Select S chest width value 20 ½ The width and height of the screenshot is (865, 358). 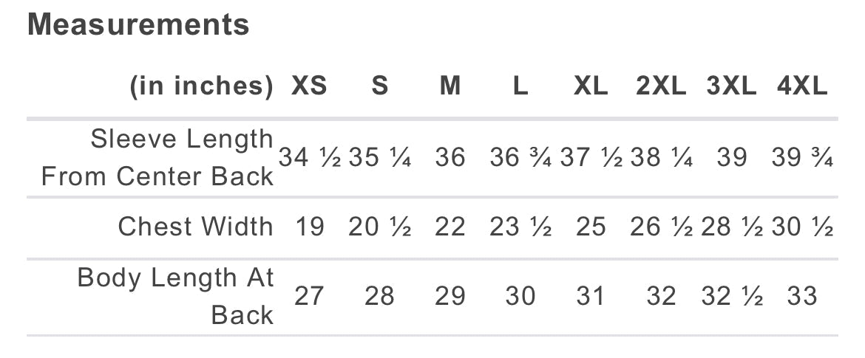379,227
